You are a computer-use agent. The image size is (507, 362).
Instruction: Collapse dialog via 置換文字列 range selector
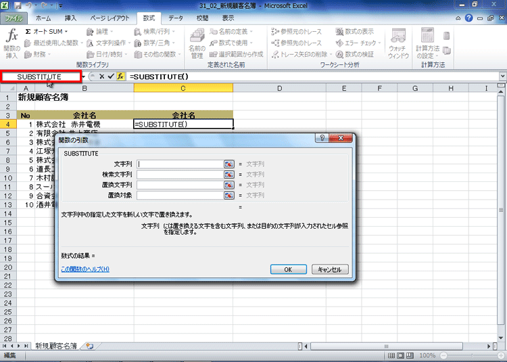coord(229,185)
